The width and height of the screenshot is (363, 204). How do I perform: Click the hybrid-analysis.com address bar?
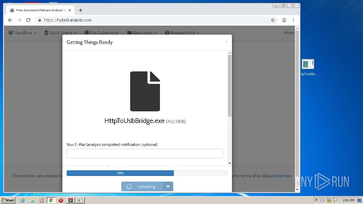pos(153,20)
